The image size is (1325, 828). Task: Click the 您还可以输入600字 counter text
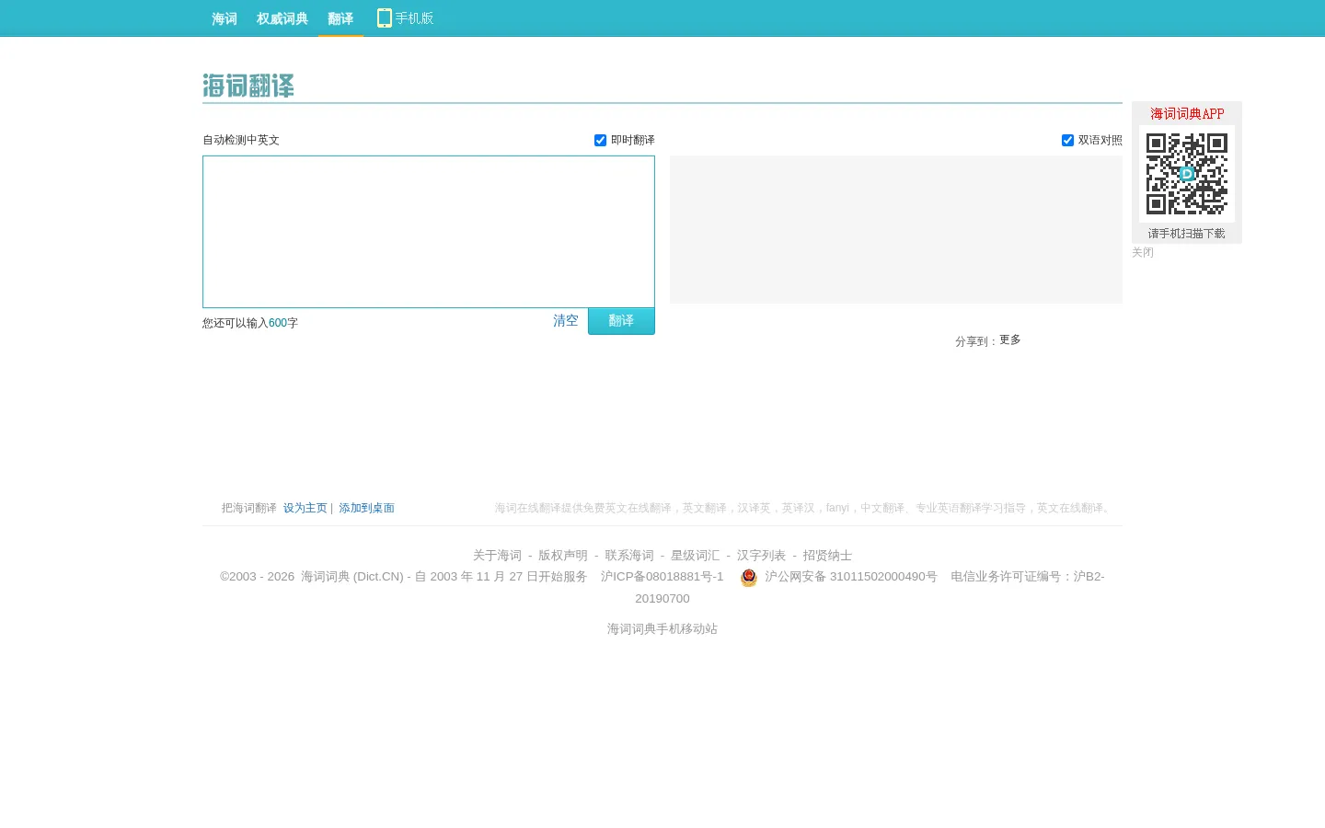point(250,323)
